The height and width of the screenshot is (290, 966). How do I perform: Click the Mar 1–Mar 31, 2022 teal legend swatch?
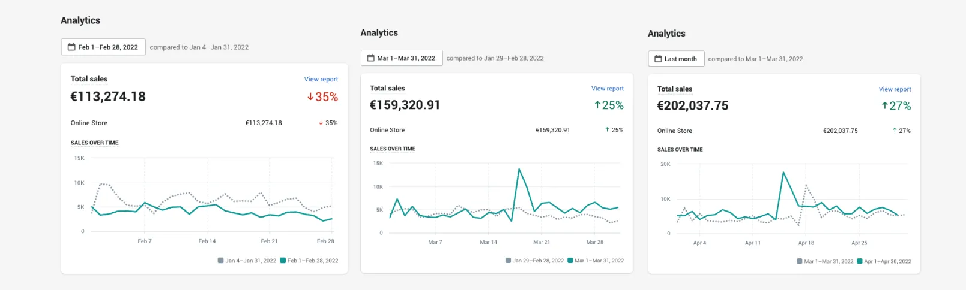[570, 261]
